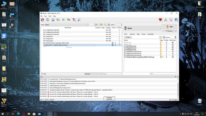Open the blue Help question icon
Image resolution: width=206 pixels, height=116 pixels.
click(x=176, y=20)
